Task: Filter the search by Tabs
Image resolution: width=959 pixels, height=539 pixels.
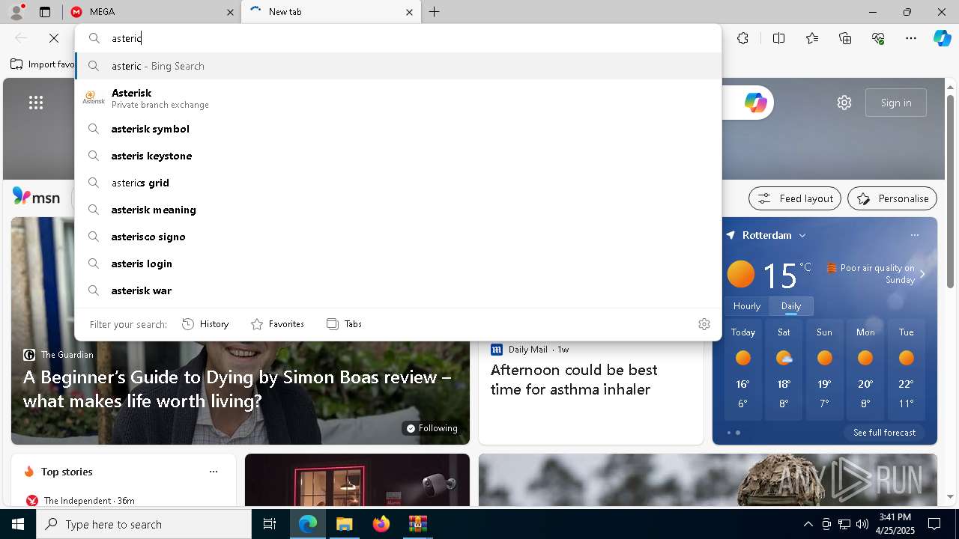Action: [x=344, y=324]
